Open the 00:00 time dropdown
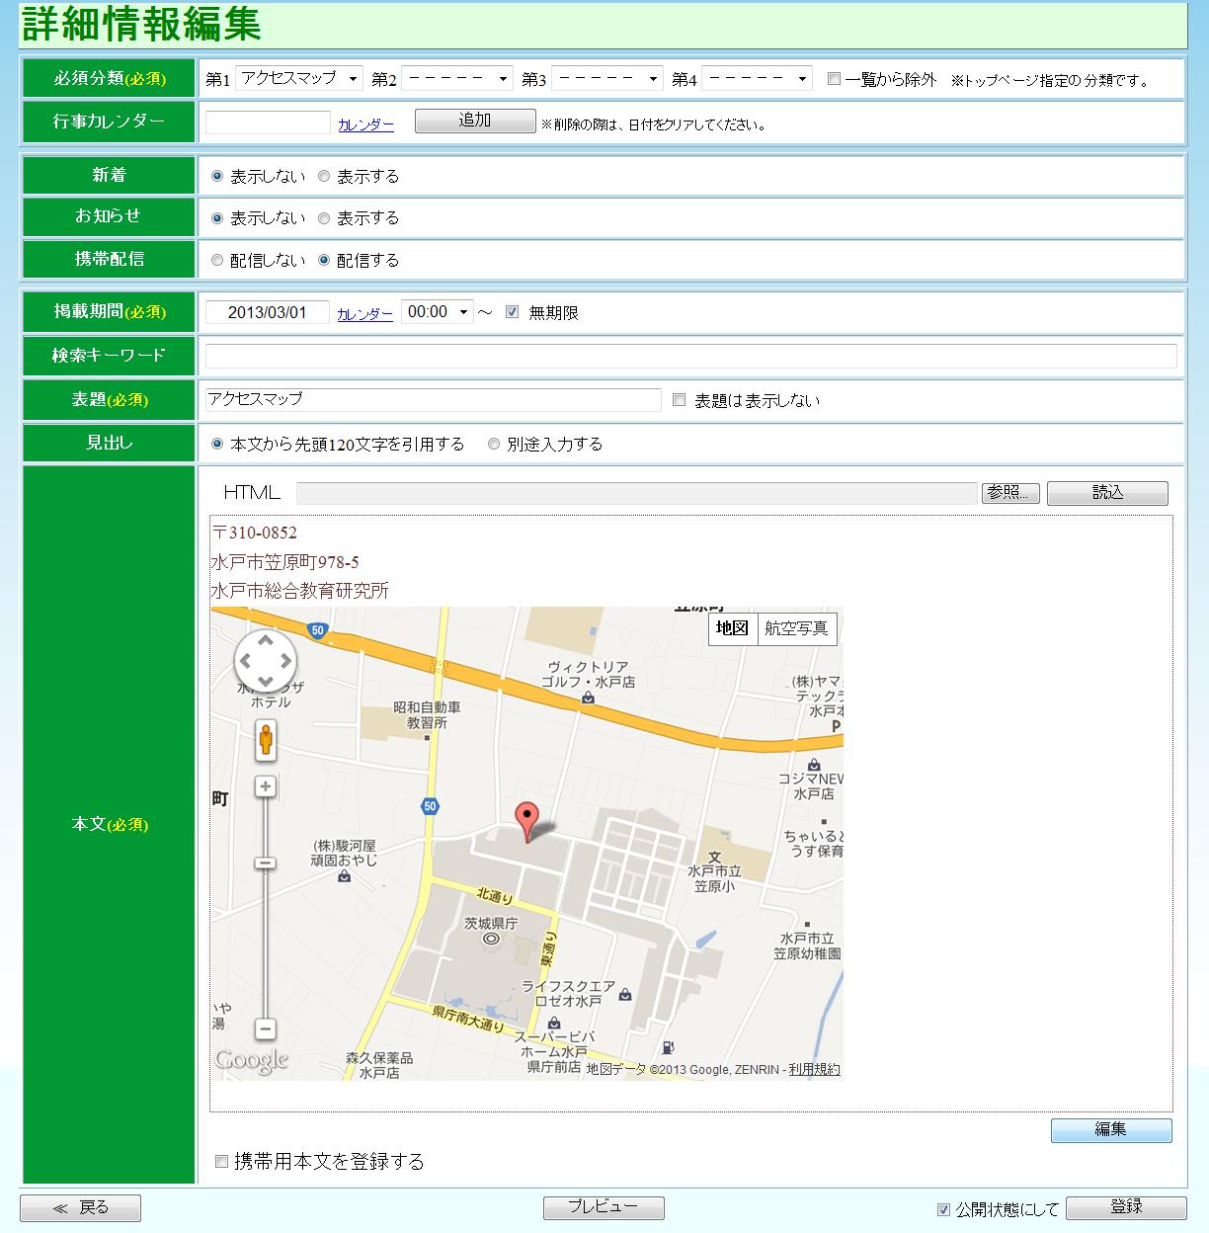This screenshot has height=1233, width=1209. tap(438, 312)
